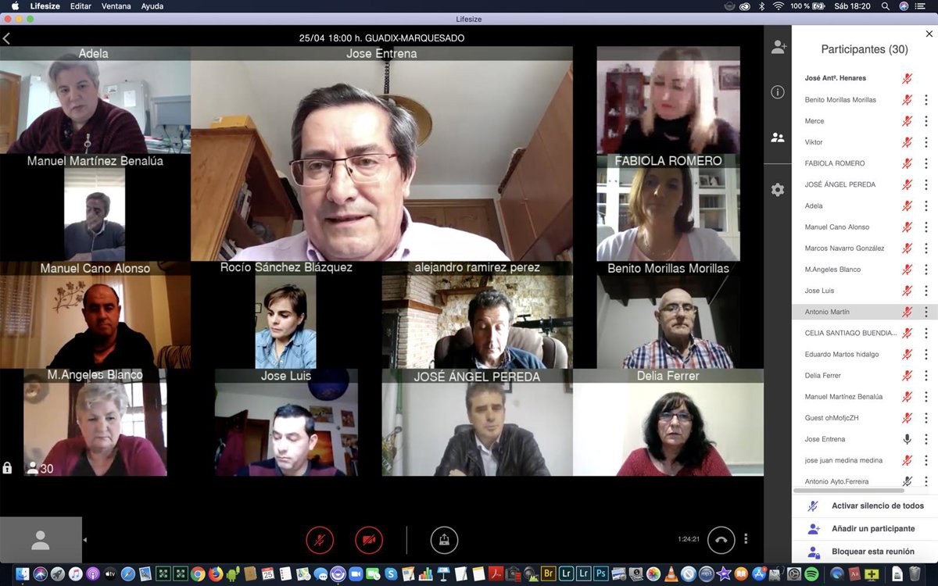Hang up the call
The width and height of the screenshot is (938, 586).
(x=721, y=540)
